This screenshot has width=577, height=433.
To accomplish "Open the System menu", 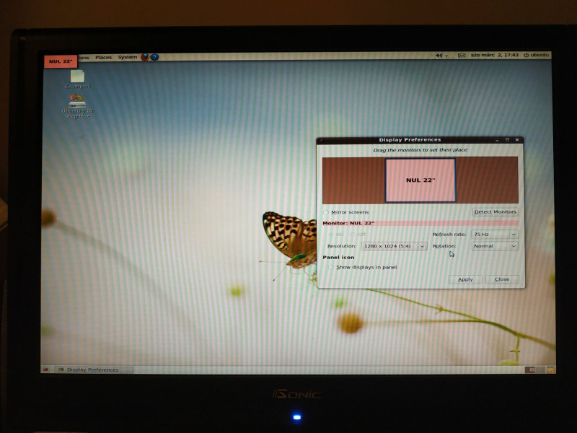I will coord(128,57).
